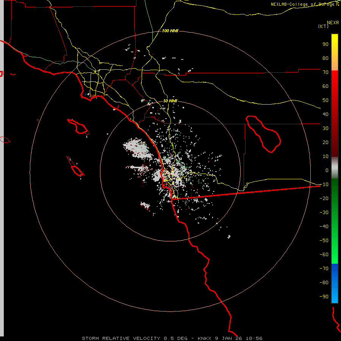341x341 pixels.
Task: Click the 90 value on the velocity scale
Action: 325,44
